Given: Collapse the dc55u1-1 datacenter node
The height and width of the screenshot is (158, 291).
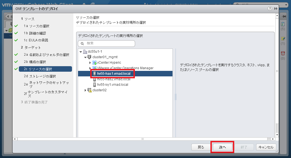Looking at the screenshot, I should pyautogui.click(x=81, y=52).
